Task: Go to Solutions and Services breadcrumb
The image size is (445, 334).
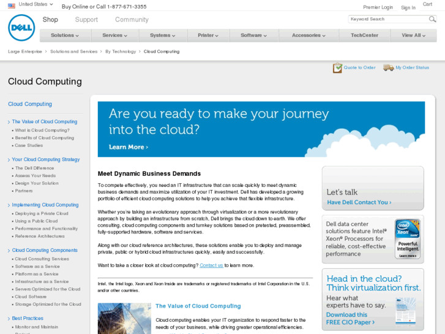Action: [x=74, y=51]
